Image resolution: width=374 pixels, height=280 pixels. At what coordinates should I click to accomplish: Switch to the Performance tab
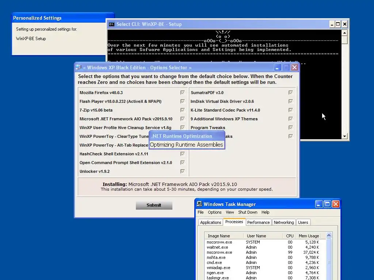(x=258, y=222)
